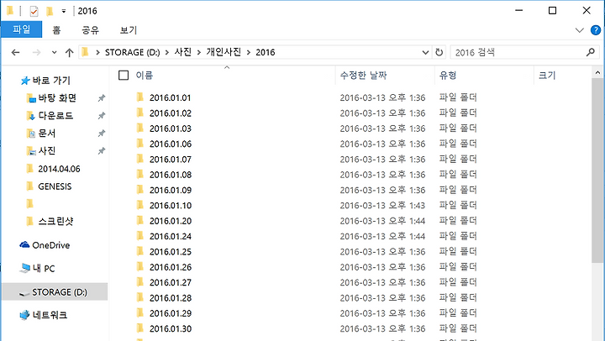Click the pin icon next to 다운로드
605x341 pixels.
tap(102, 115)
